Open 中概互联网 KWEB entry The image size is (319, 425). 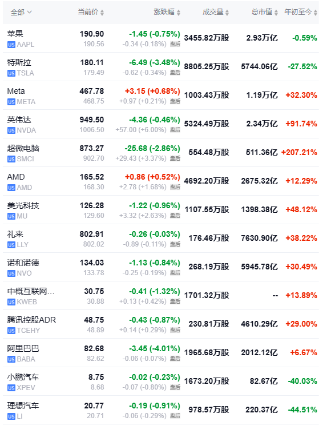(x=161, y=295)
